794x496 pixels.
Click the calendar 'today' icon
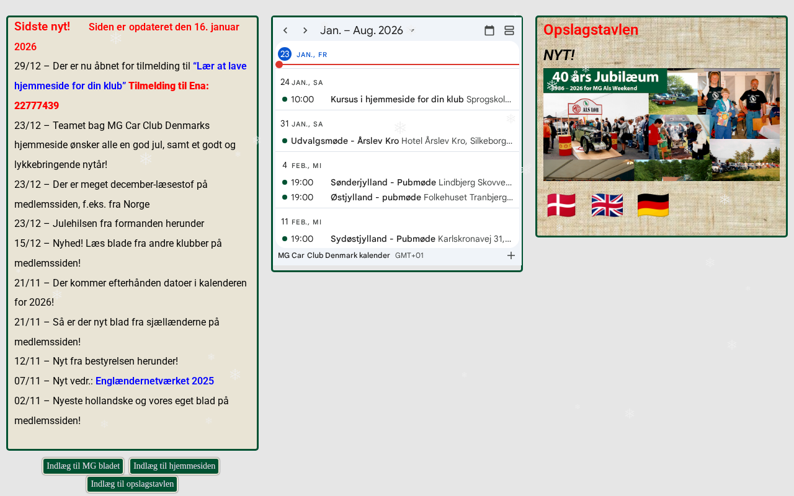489,30
